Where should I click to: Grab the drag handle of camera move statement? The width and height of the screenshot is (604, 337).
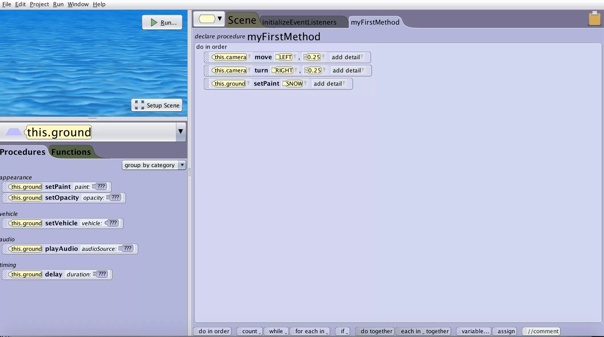tap(207, 57)
